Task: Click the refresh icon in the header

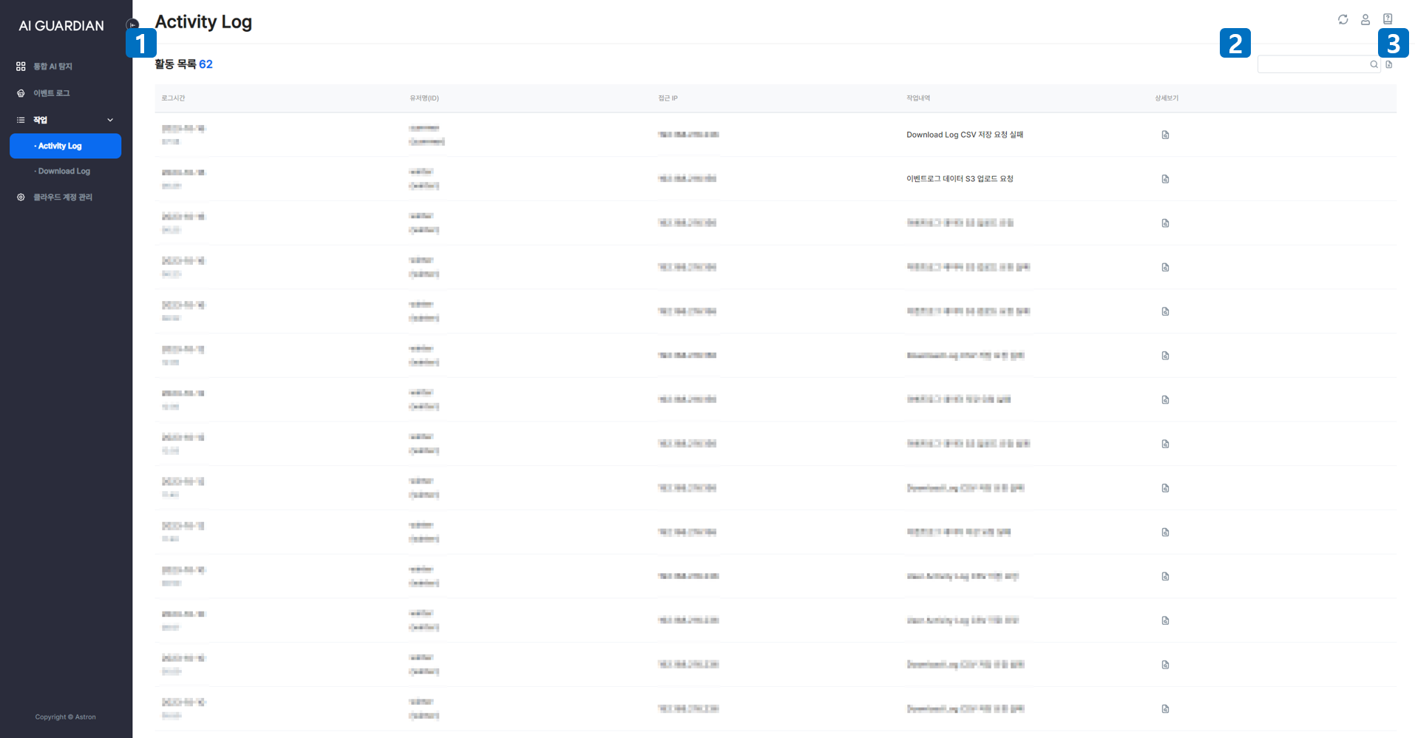Action: pyautogui.click(x=1343, y=19)
